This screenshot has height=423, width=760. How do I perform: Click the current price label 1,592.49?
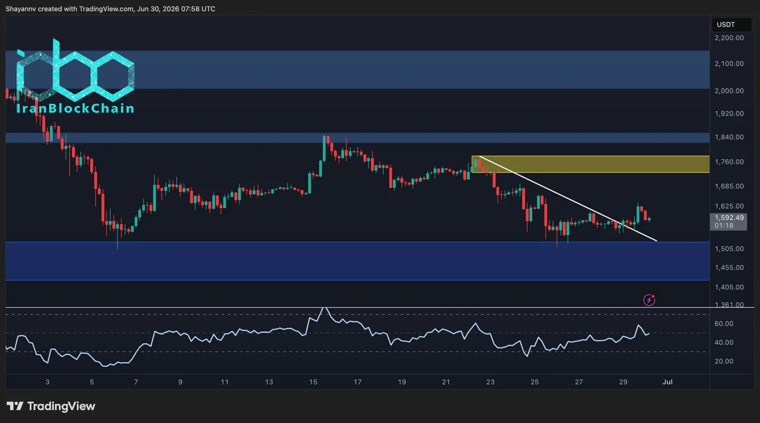click(x=728, y=222)
